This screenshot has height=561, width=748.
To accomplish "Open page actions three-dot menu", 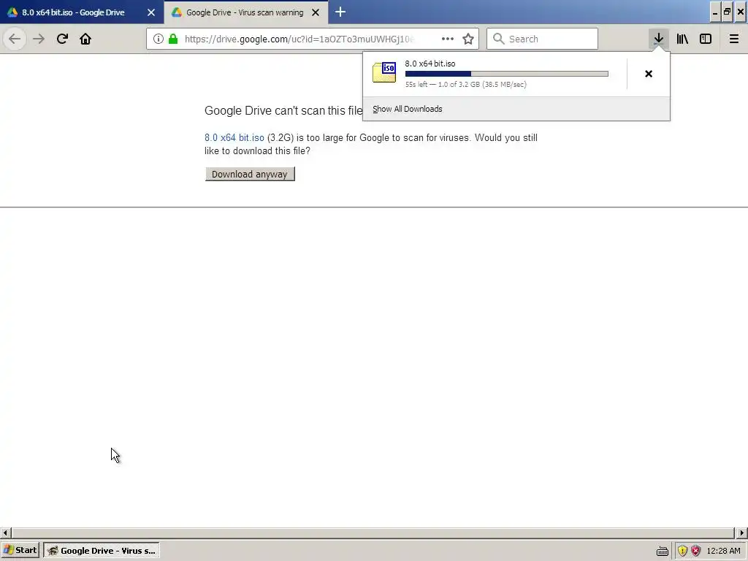I will [x=448, y=39].
